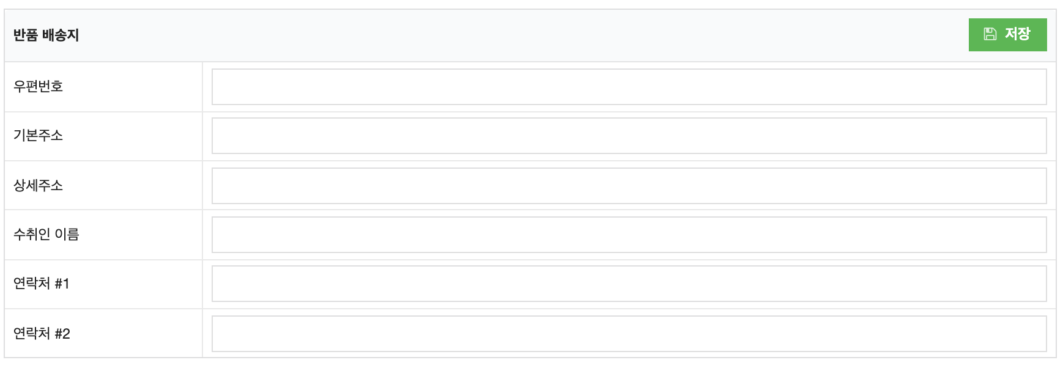Click the 상세주소 row label
This screenshot has height=368, width=1063.
click(x=38, y=186)
